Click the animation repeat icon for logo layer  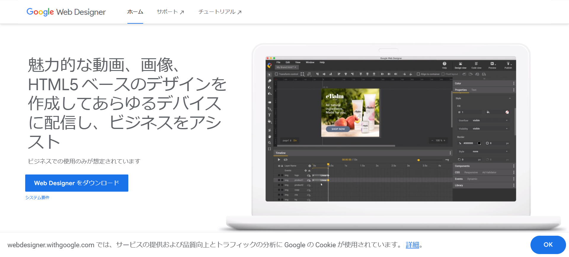click(x=309, y=176)
